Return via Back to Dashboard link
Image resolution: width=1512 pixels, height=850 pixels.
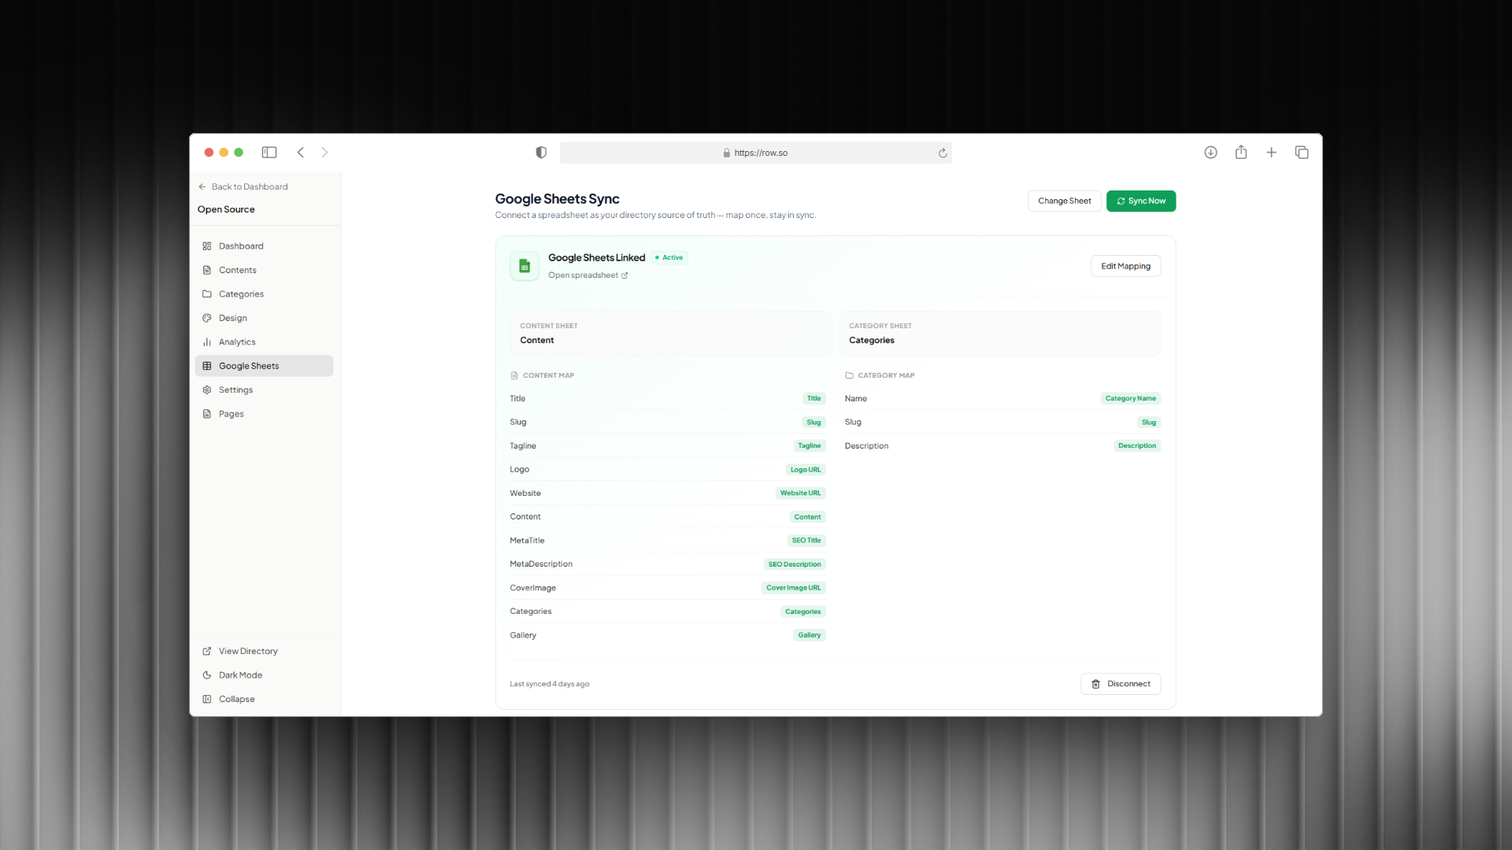point(243,187)
